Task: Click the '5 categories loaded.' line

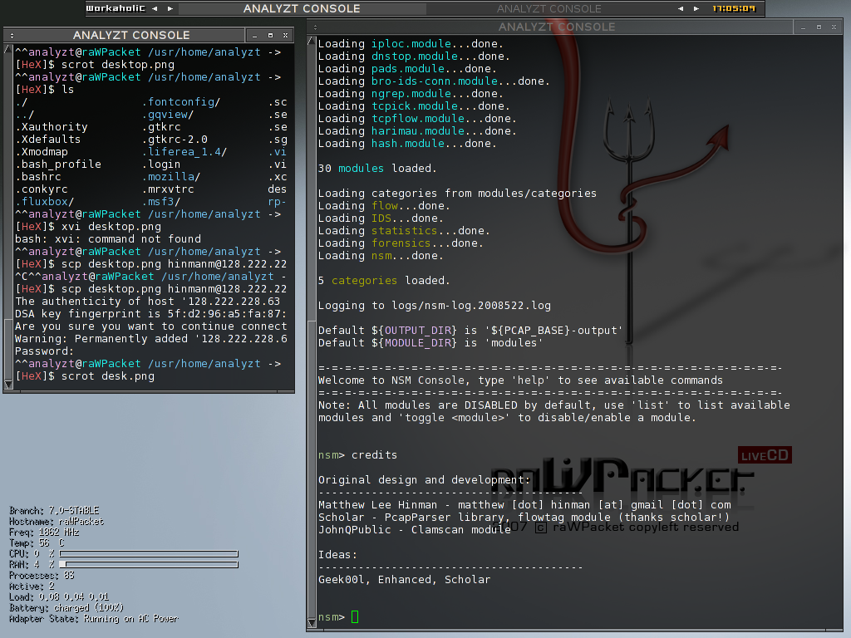Action: coord(384,281)
